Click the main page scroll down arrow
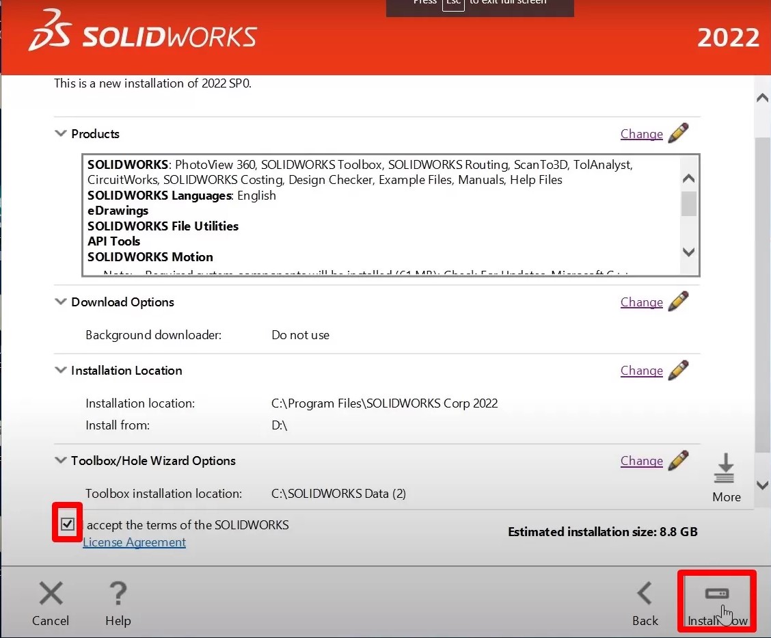 762,485
